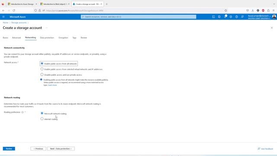277x156 pixels.
Task: Open the browser downloads icon
Action: click(253, 10)
